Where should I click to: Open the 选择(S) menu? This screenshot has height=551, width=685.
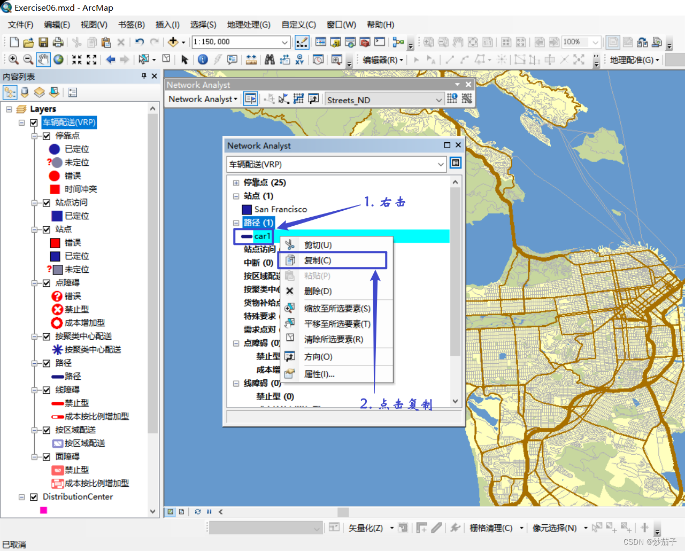pos(203,25)
